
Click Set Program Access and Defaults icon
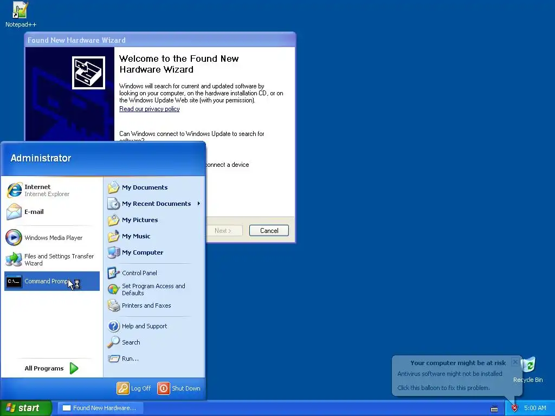pos(114,289)
